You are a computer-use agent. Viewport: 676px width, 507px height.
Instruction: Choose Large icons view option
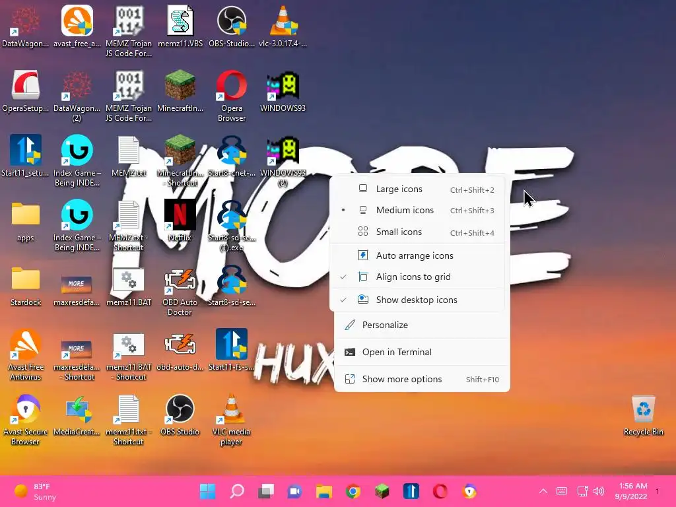417,189
